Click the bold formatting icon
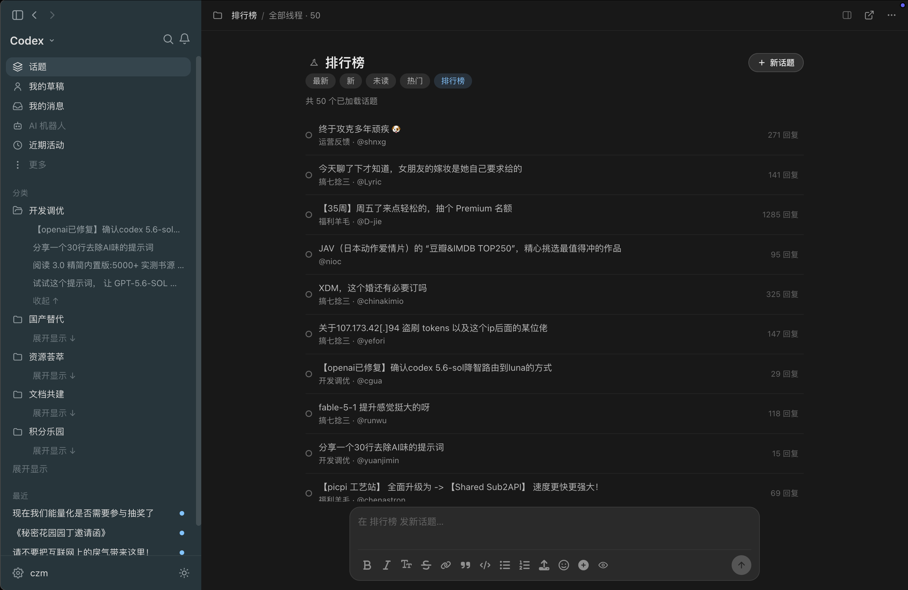908x590 pixels. pos(367,565)
